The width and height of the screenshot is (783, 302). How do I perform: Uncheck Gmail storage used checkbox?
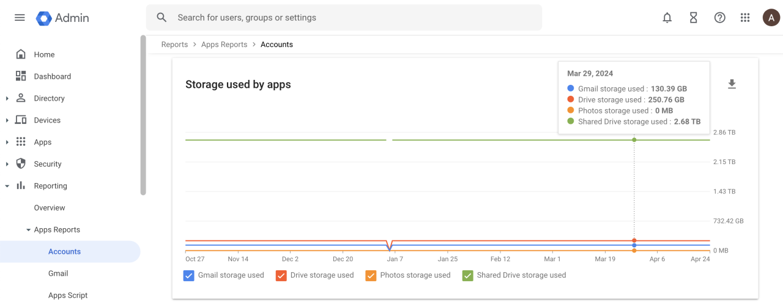pos(189,275)
